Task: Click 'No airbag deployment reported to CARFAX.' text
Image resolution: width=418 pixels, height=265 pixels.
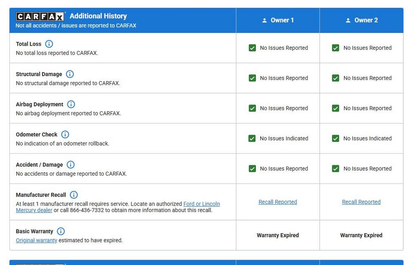Action: point(68,113)
